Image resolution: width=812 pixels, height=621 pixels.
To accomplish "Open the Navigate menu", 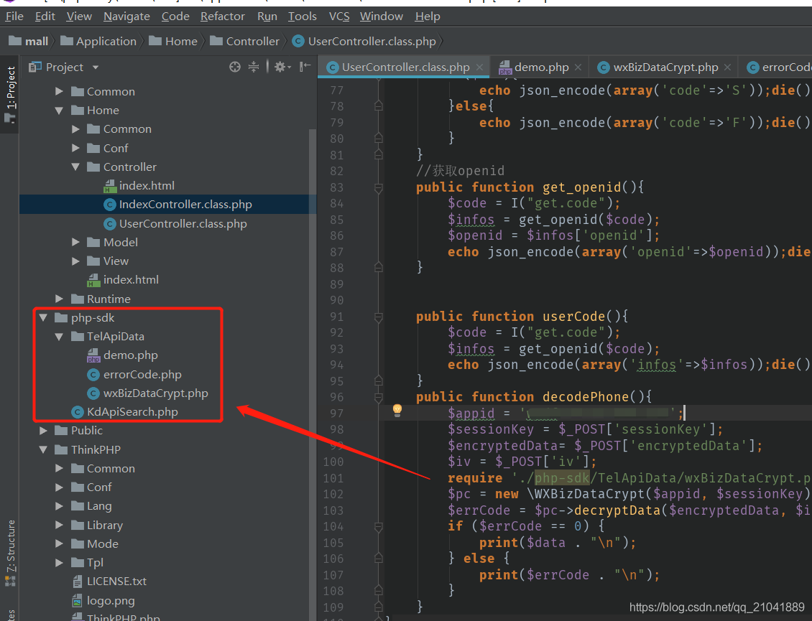I will [126, 17].
